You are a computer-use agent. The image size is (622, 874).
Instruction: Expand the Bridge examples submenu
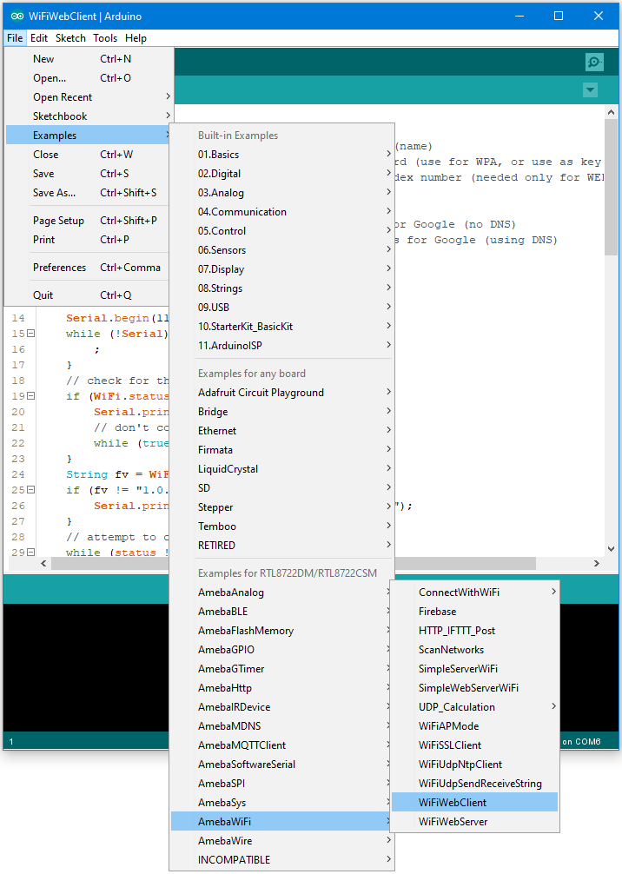(282, 411)
